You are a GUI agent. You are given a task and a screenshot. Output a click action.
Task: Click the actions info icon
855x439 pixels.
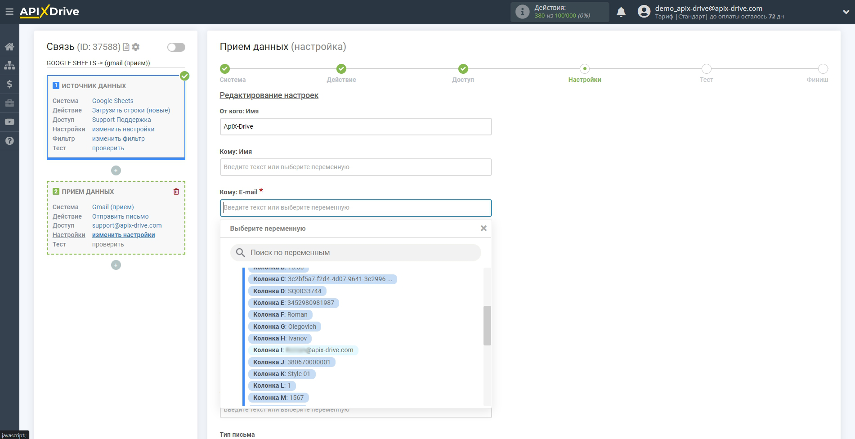(x=522, y=12)
